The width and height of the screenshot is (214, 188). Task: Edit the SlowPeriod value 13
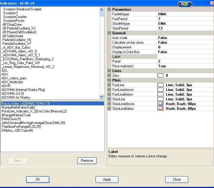pos(185,28)
